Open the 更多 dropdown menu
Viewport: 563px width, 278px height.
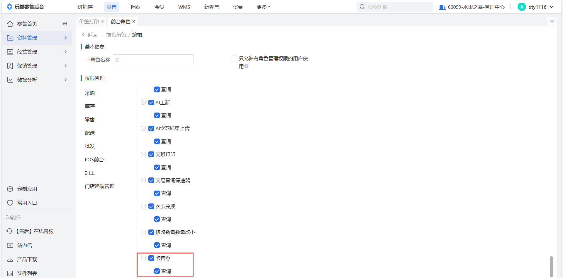point(263,7)
